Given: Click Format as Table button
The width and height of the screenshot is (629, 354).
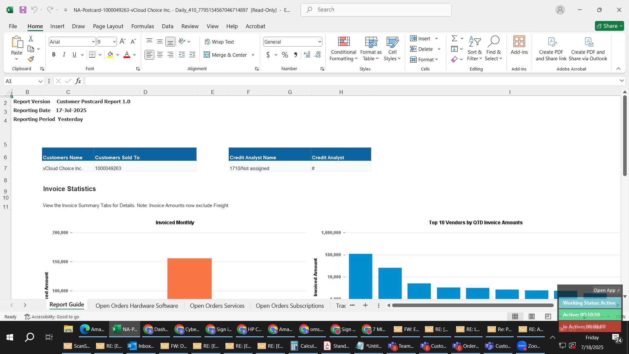Looking at the screenshot, I should [371, 49].
